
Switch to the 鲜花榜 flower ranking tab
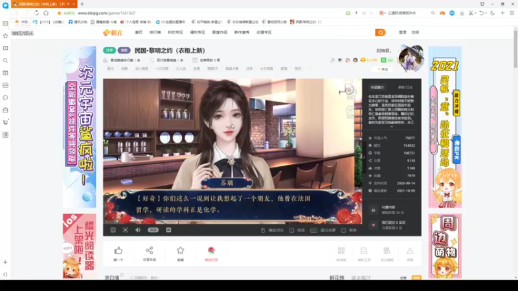337,277
